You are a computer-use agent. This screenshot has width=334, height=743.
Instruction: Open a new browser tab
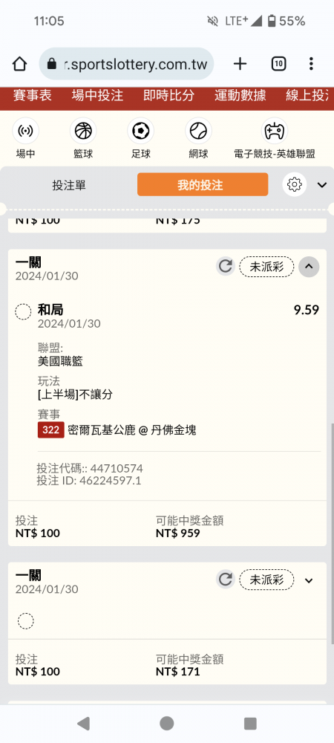click(x=240, y=64)
